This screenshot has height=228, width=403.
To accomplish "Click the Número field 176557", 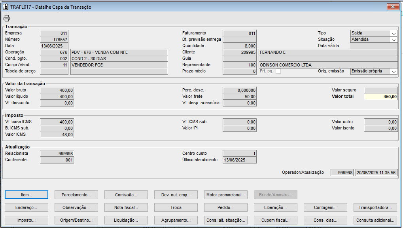I will [x=54, y=40].
